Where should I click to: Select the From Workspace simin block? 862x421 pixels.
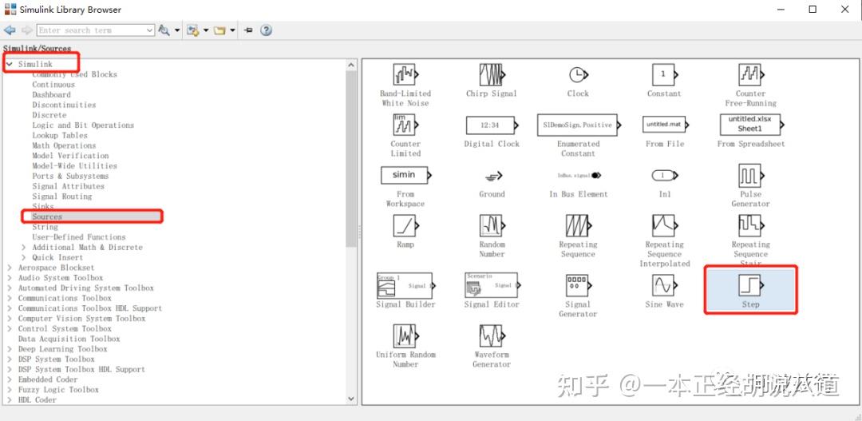point(405,175)
